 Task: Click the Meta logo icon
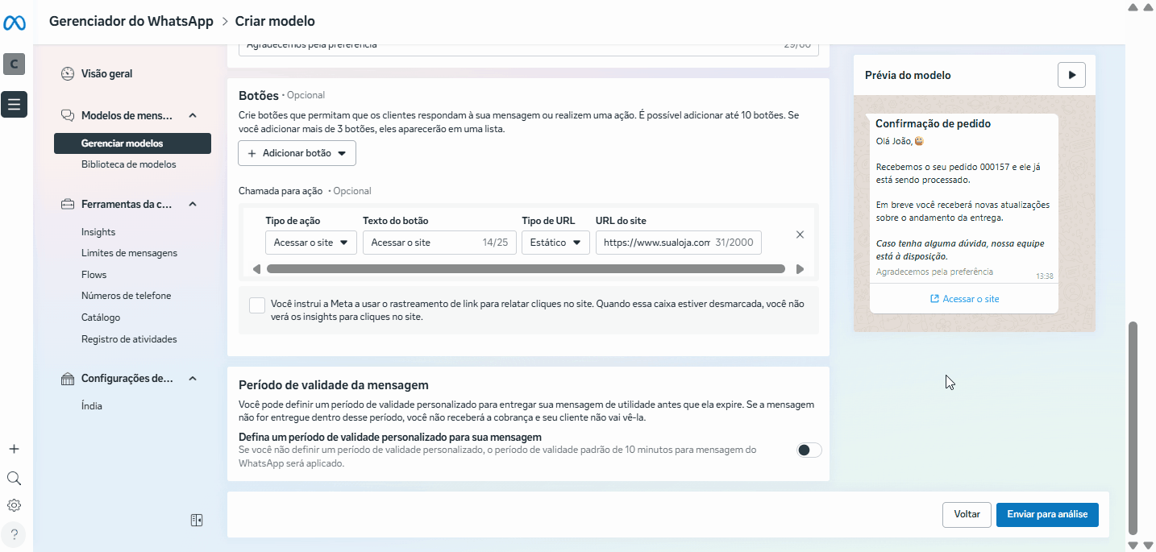pyautogui.click(x=15, y=23)
